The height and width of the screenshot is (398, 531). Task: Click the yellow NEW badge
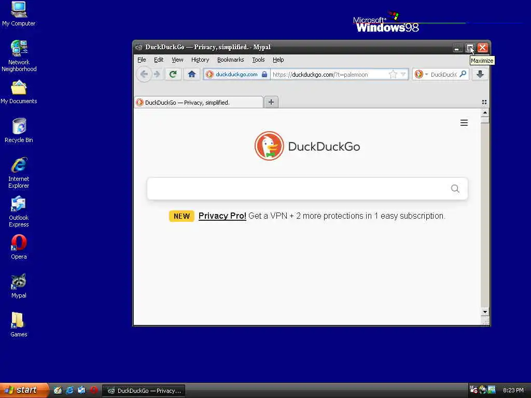pyautogui.click(x=181, y=216)
